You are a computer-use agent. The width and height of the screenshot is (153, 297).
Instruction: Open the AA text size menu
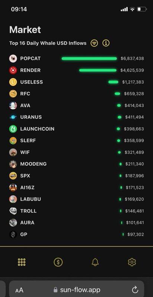click(x=19, y=290)
